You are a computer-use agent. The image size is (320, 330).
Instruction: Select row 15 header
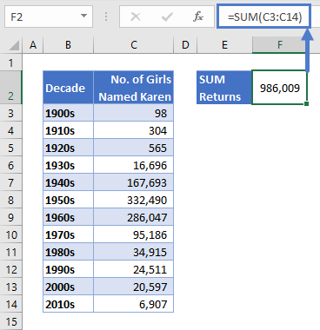11,321
